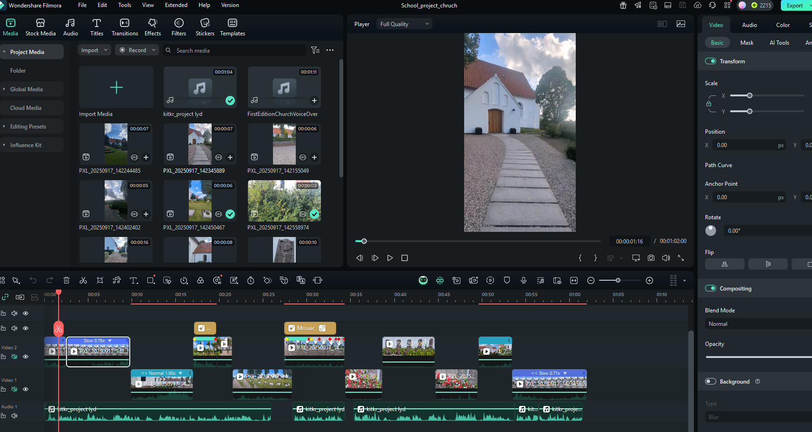Select the crop tool in timeline toolbar
The width and height of the screenshot is (812, 432).
100,280
